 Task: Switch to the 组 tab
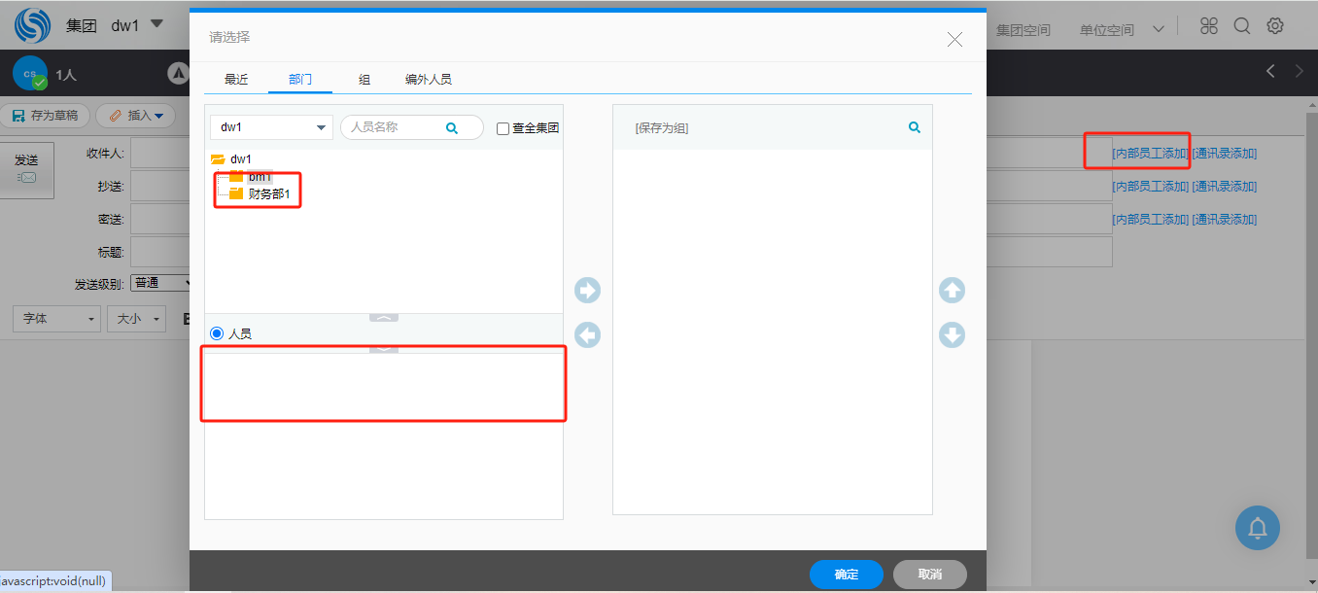coord(364,80)
